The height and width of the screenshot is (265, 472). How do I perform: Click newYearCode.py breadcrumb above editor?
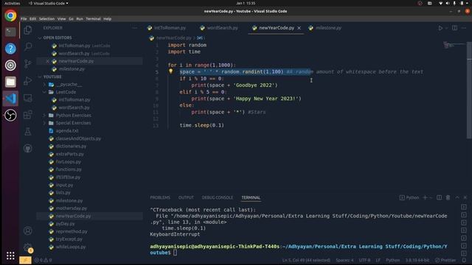[174, 38]
